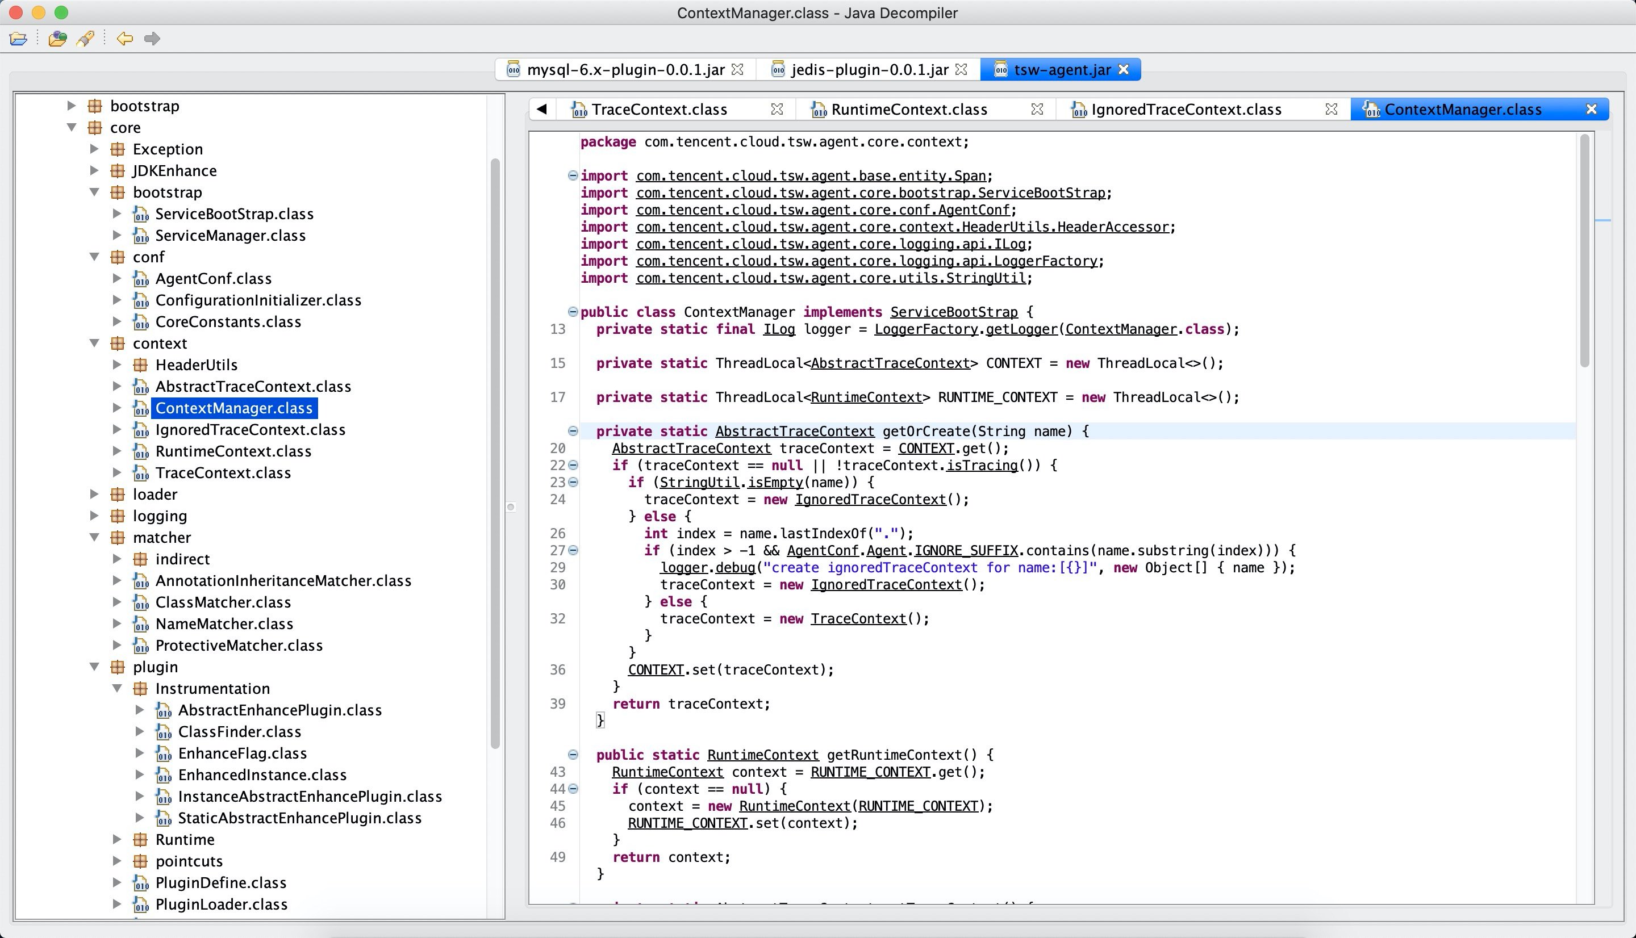Image resolution: width=1636 pixels, height=938 pixels.
Task: Click the code editor vertical scrollbar
Action: click(x=1584, y=251)
